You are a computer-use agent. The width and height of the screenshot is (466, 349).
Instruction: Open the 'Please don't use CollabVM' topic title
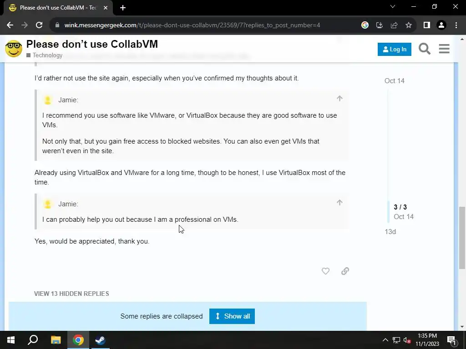(92, 44)
